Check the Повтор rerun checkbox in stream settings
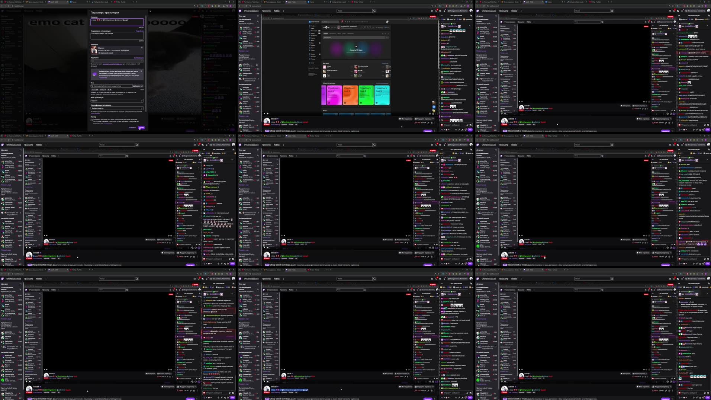Screen dimensions: 711x400 click(x=92, y=120)
